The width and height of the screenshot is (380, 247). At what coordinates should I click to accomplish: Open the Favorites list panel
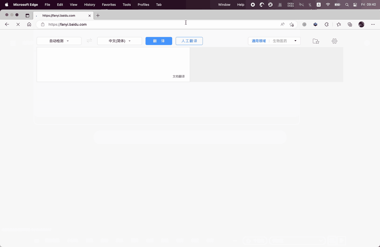[x=339, y=24]
